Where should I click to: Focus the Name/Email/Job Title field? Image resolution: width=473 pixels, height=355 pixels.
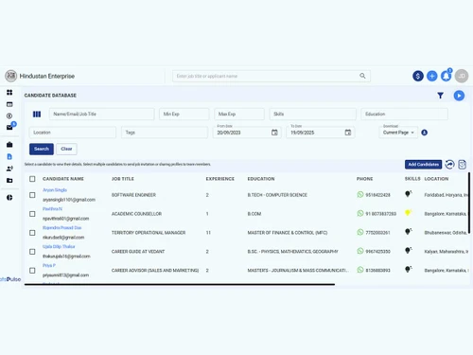(x=101, y=114)
